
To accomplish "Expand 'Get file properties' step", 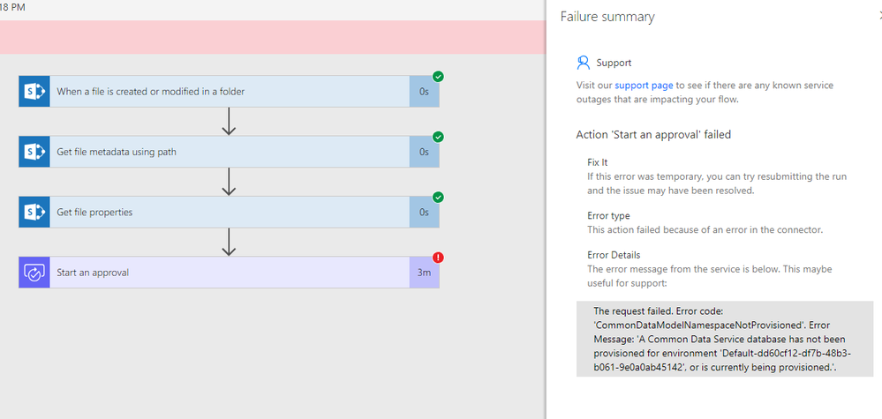I will 229,213.
